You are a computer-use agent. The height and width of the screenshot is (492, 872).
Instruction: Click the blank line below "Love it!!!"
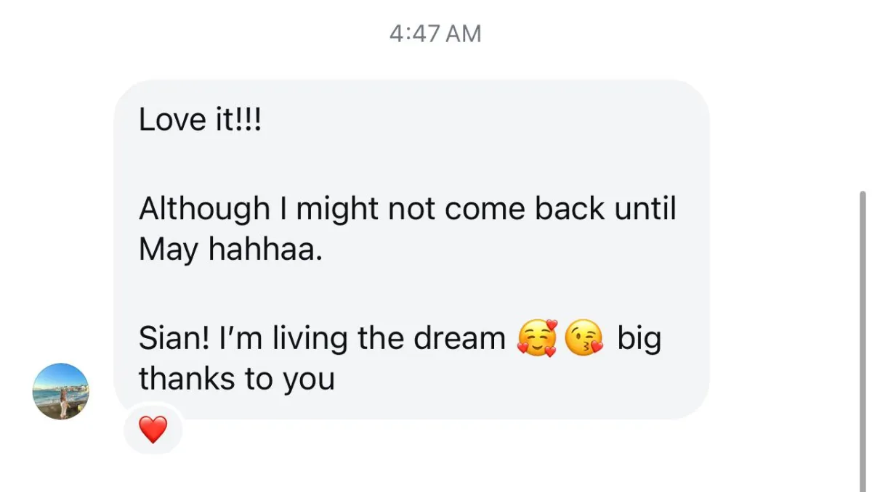[x=407, y=164]
